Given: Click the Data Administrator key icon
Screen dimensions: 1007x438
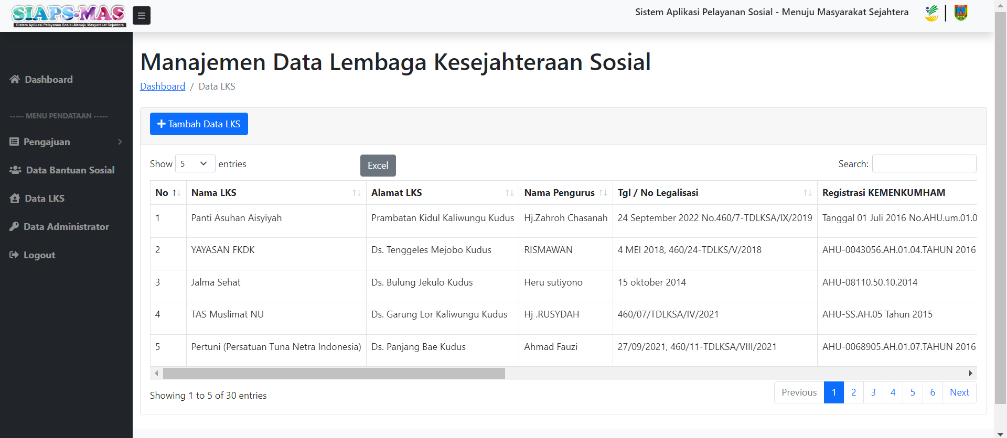Looking at the screenshot, I should [14, 227].
